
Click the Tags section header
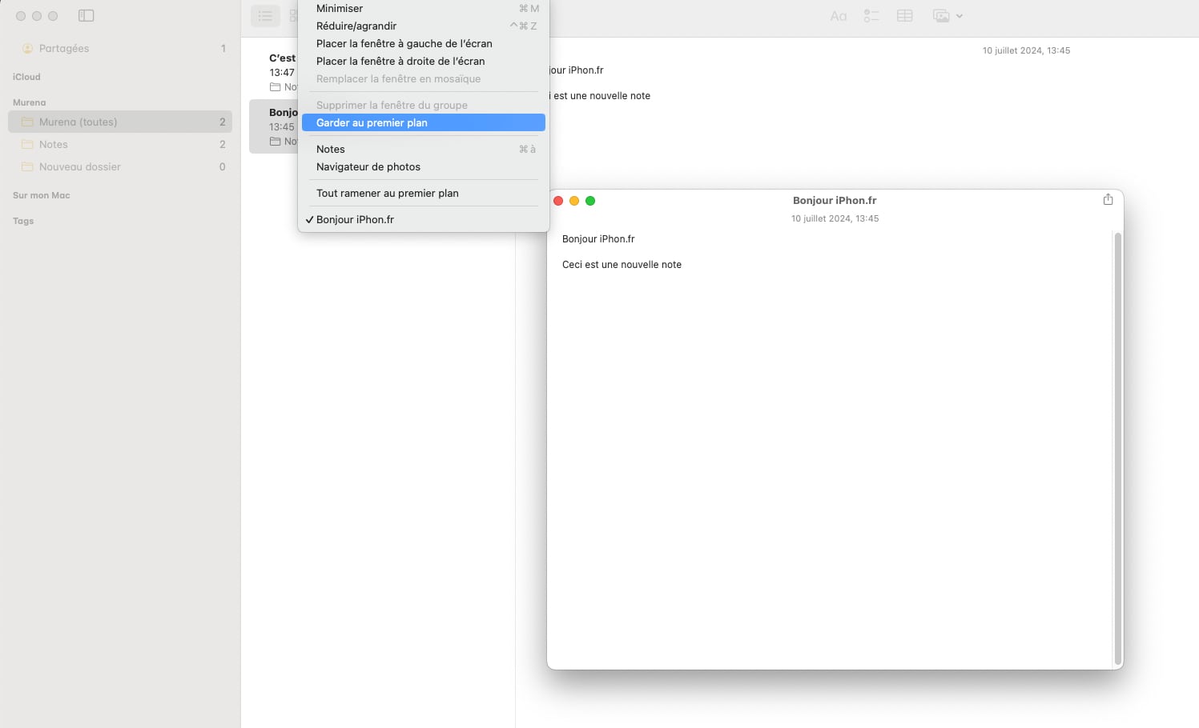(x=23, y=221)
